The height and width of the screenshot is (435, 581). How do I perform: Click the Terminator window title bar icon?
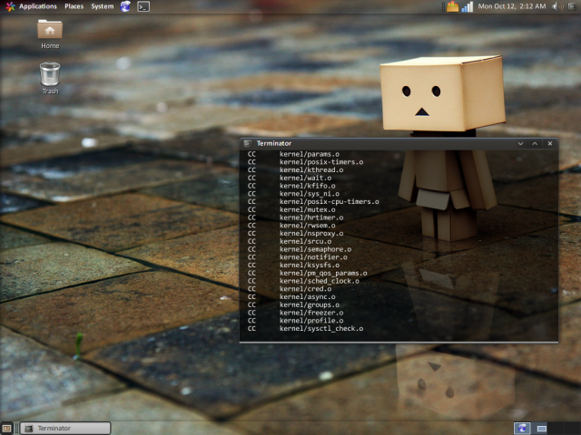[248, 143]
